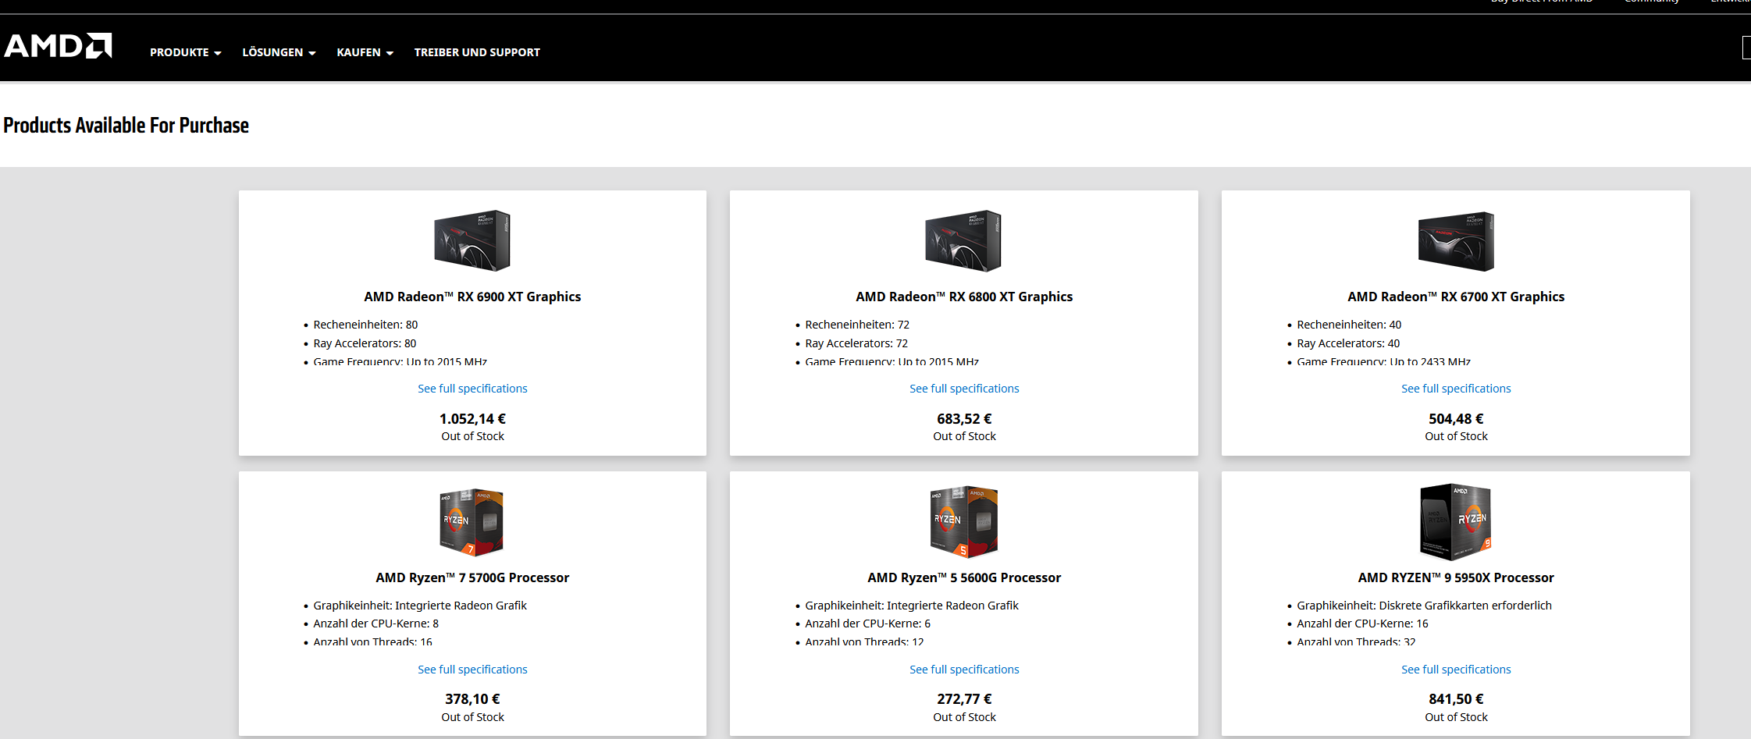Viewport: 1751px width, 739px height.
Task: Click 'Ray Accelerators: 80' spec line
Action: point(365,343)
